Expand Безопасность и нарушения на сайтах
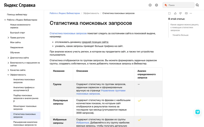The height and width of the screenshot is (127, 204). (x=8, y=63)
